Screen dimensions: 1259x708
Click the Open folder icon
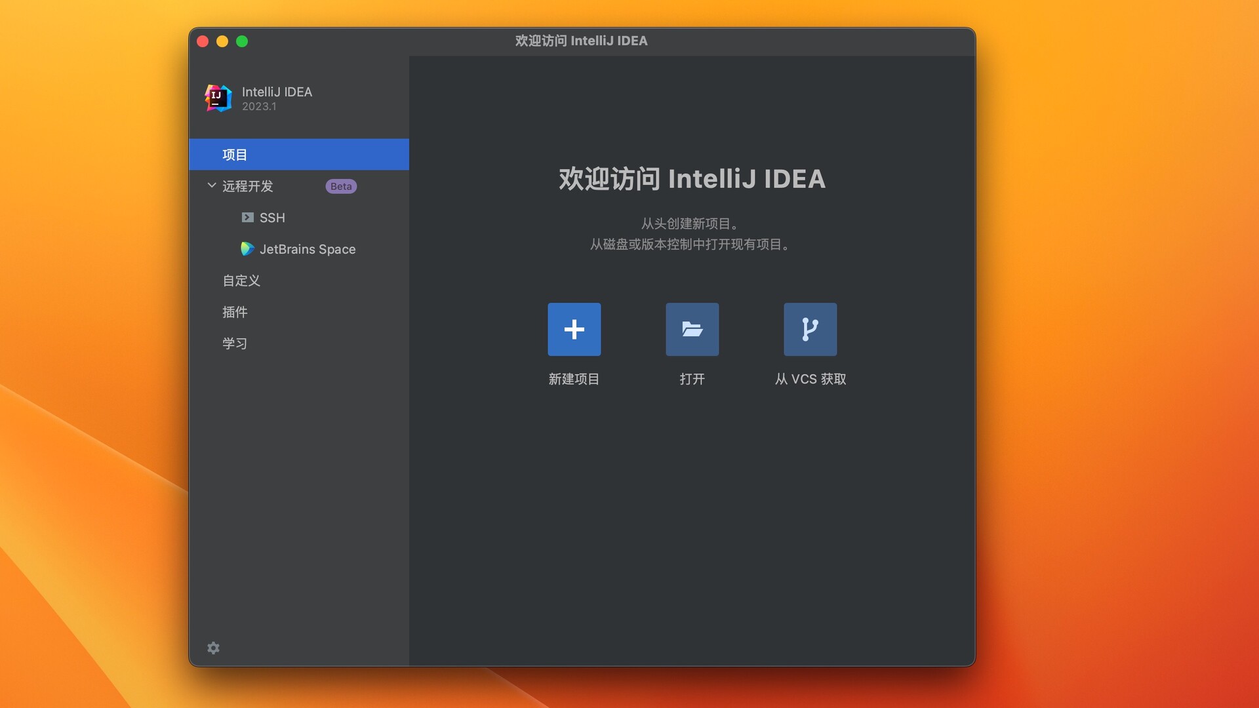tap(692, 329)
